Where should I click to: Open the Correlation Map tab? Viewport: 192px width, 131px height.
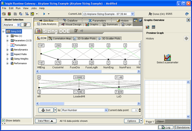coord(60,38)
